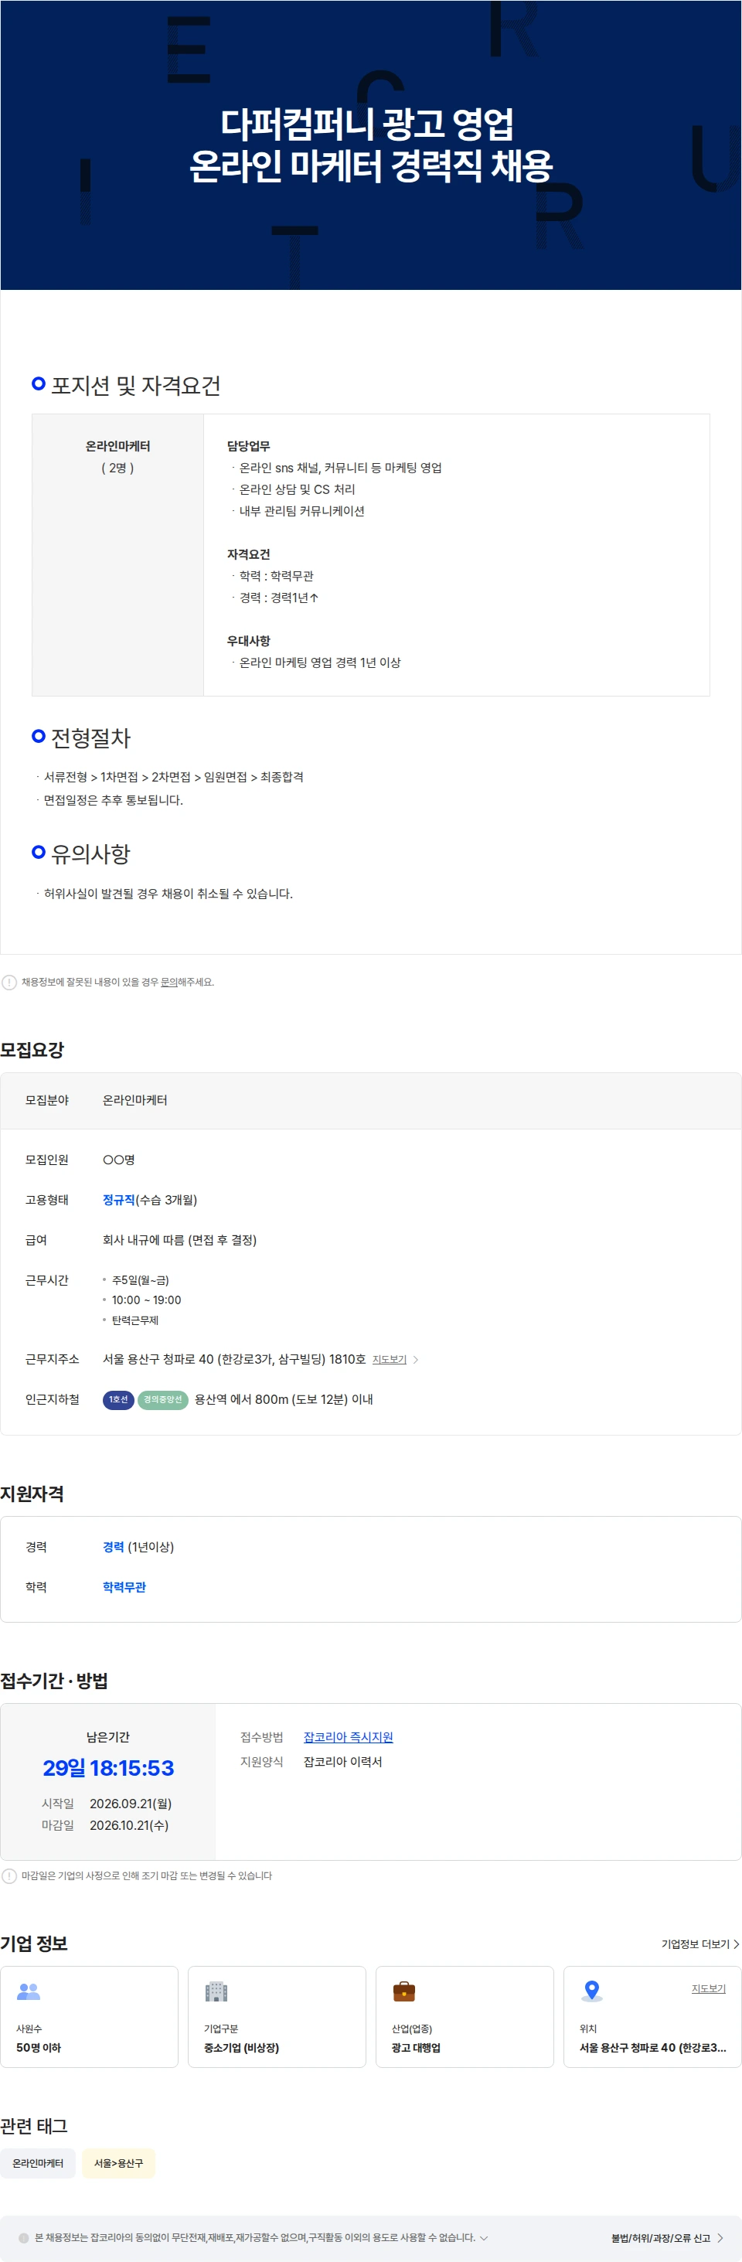
Task: Click the 광고 대행업 industry card
Action: [465, 2017]
